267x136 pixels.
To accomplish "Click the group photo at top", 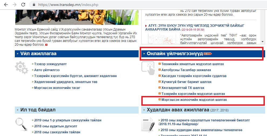I will 77,17.
